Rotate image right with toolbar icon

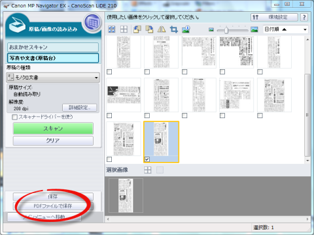pyautogui.click(x=149, y=29)
